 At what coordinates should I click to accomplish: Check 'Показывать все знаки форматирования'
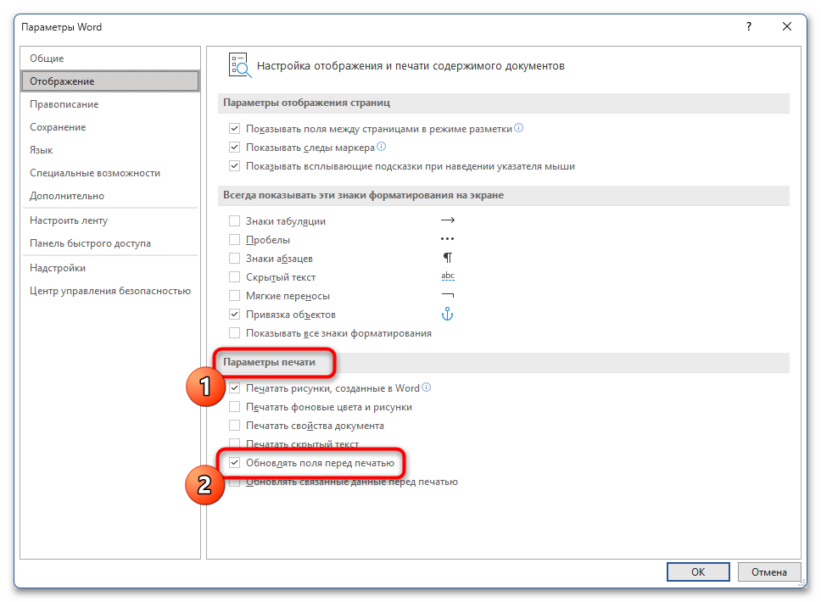[235, 333]
